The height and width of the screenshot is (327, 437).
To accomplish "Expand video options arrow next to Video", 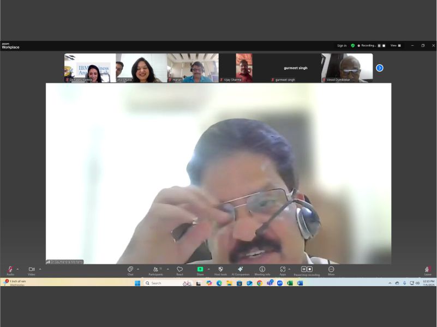I will tap(40, 269).
